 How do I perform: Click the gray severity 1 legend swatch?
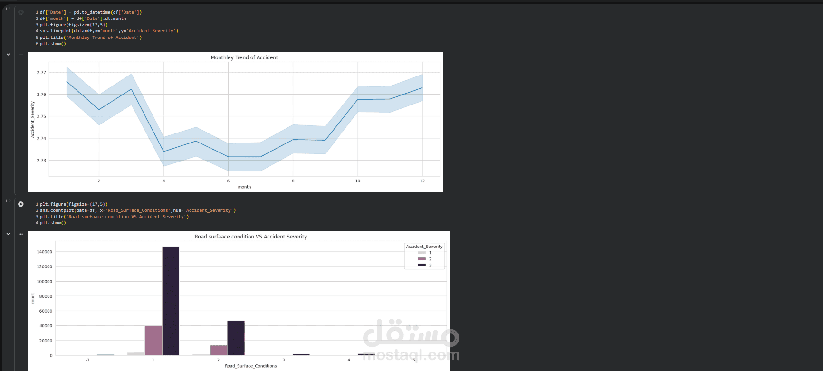(421, 253)
